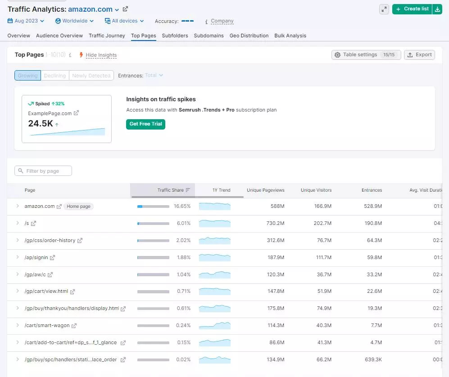Open the amazon.com domain dropdown chevron

pyautogui.click(x=117, y=10)
